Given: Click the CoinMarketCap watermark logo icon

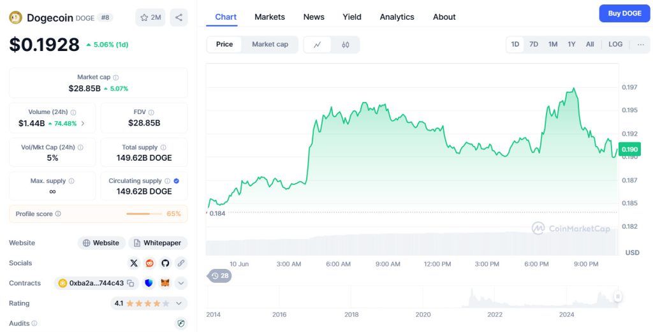Looking at the screenshot, I should pos(538,228).
